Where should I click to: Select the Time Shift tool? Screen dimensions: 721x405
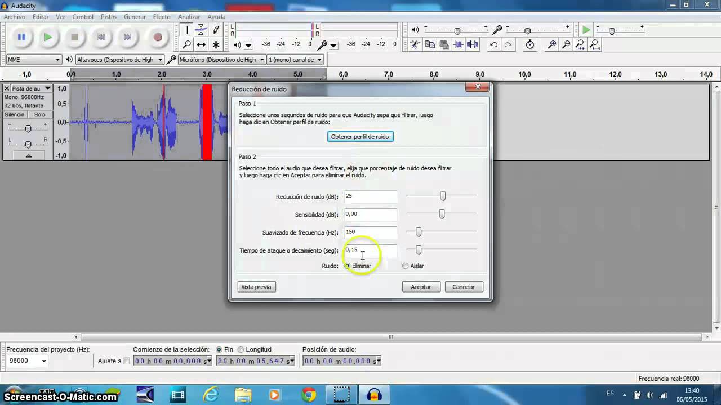coord(201,45)
